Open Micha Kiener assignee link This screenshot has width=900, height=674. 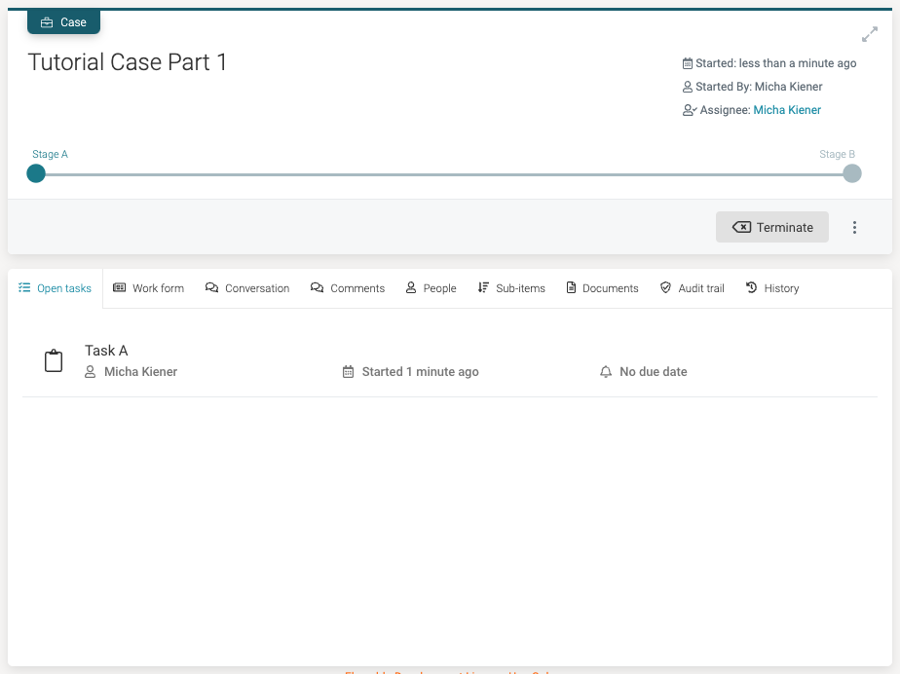click(x=787, y=110)
